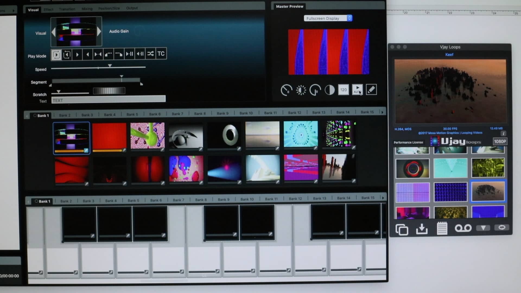The height and width of the screenshot is (293, 521).
Task: Click the 120 BPM value button
Action: (x=343, y=90)
